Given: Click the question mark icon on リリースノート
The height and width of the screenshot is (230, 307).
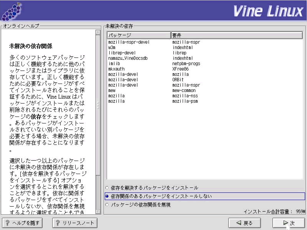Looking at the screenshot, I should pos(58,223).
